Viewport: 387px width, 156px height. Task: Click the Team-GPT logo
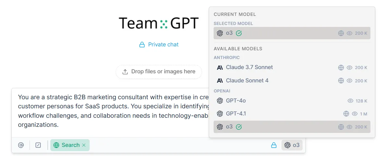(x=159, y=23)
